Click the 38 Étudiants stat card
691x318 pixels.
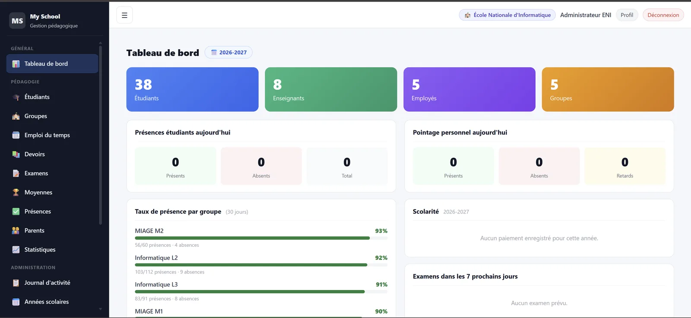(x=193, y=89)
